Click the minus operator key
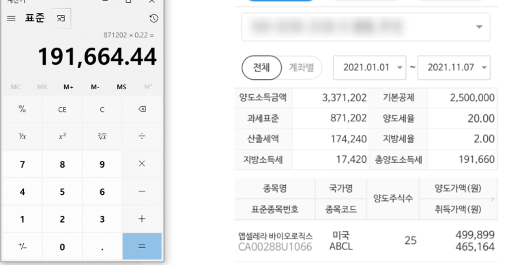 pyautogui.click(x=142, y=191)
